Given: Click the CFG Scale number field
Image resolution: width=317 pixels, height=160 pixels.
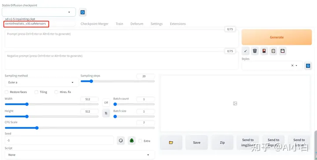Looking at the screenshot, I should coord(146,123).
